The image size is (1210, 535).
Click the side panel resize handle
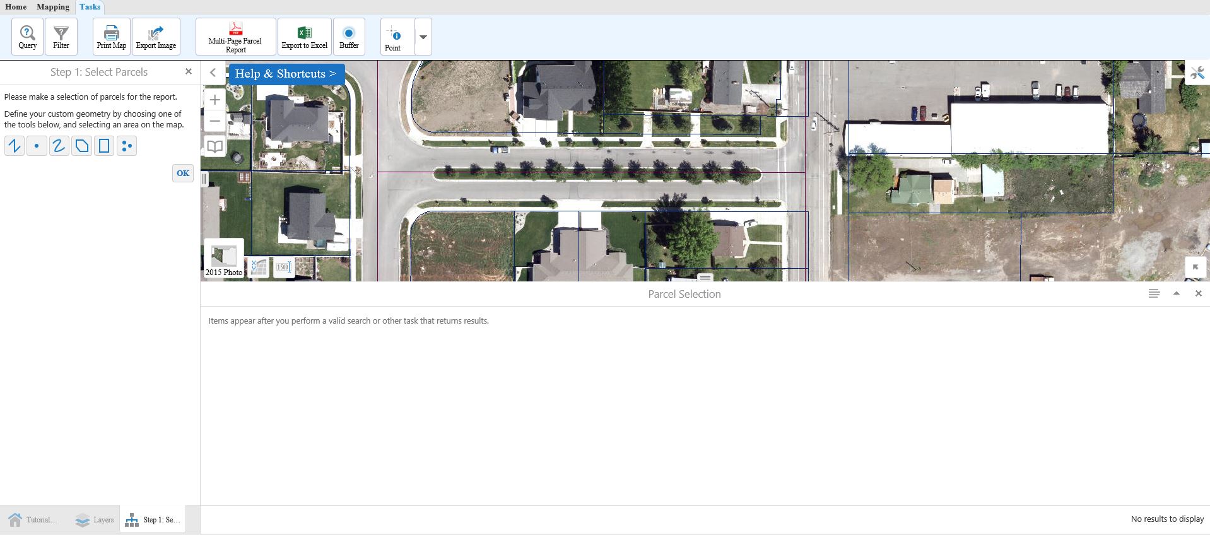(x=204, y=179)
